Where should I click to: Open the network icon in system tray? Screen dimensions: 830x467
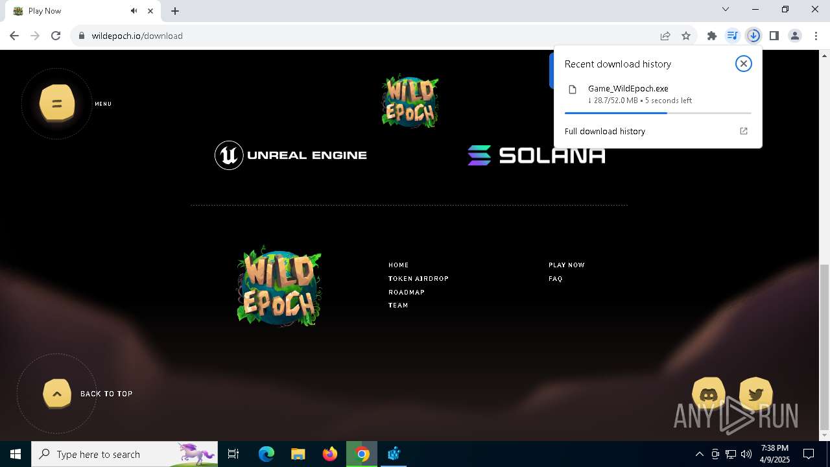[x=731, y=454]
